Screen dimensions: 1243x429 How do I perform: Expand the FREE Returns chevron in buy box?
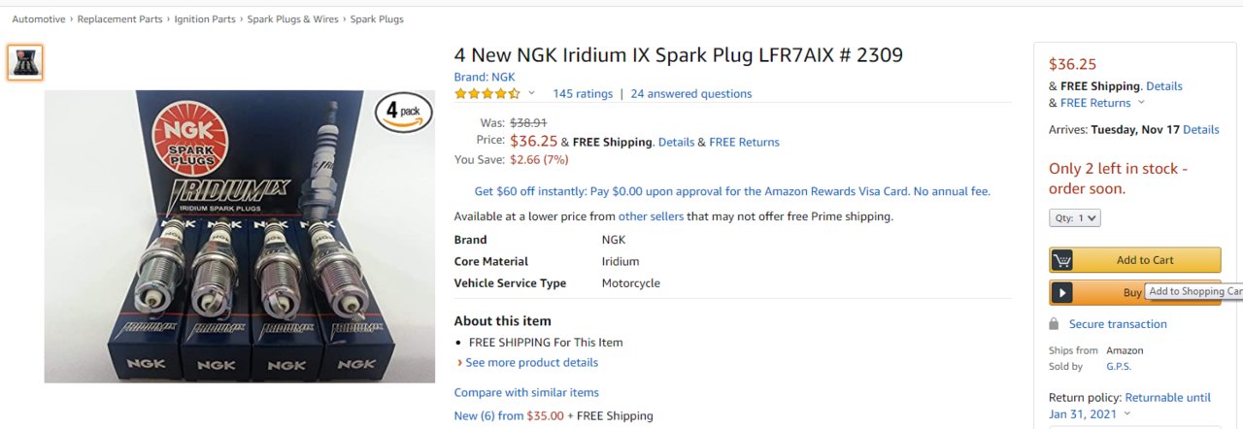pos(1141,103)
